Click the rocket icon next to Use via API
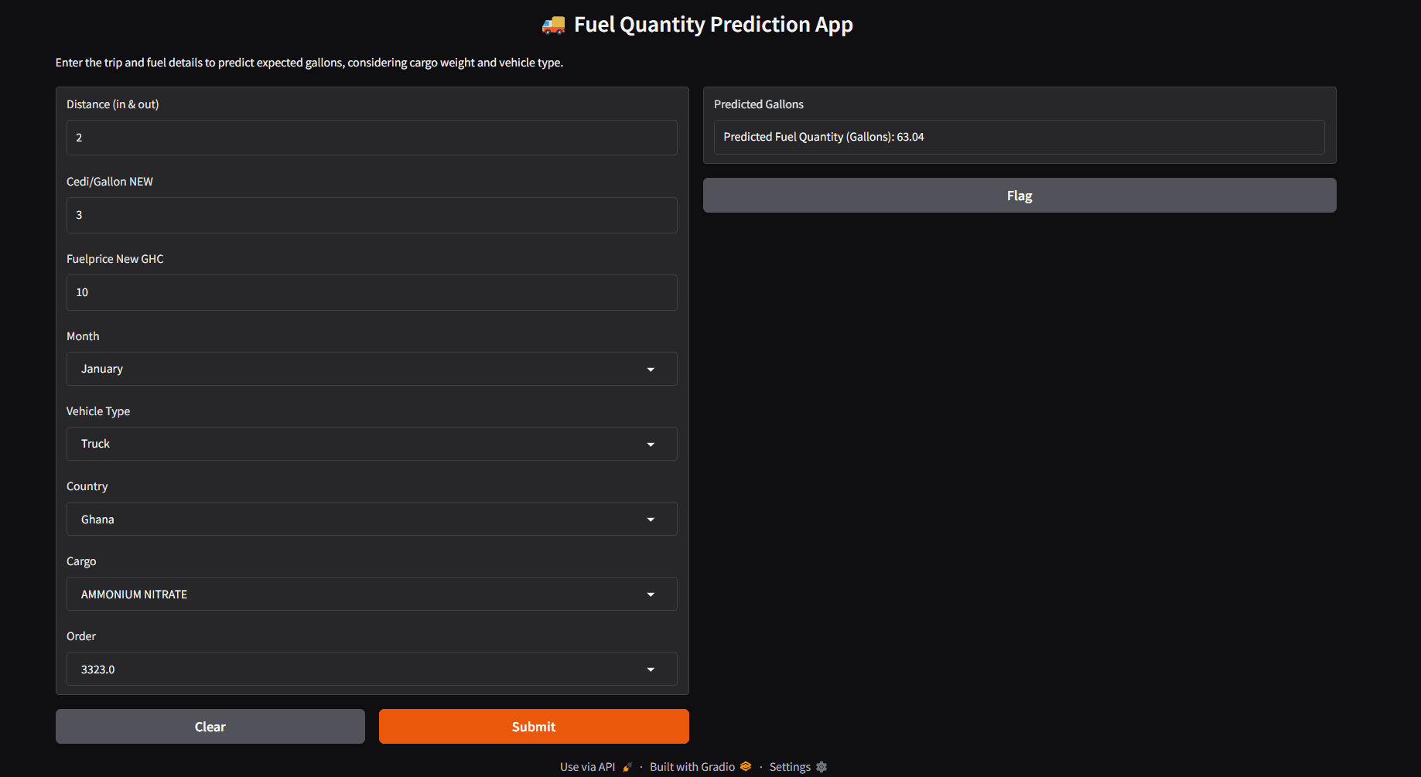 coord(627,767)
